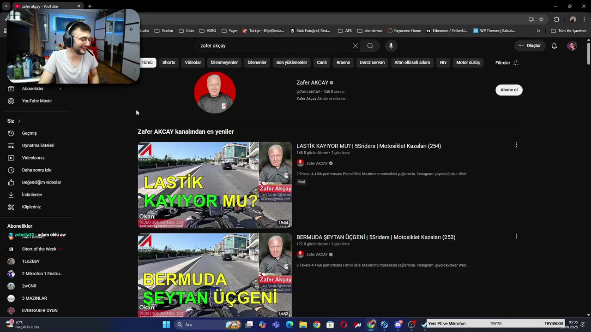Open Filtreler filter options

point(507,63)
